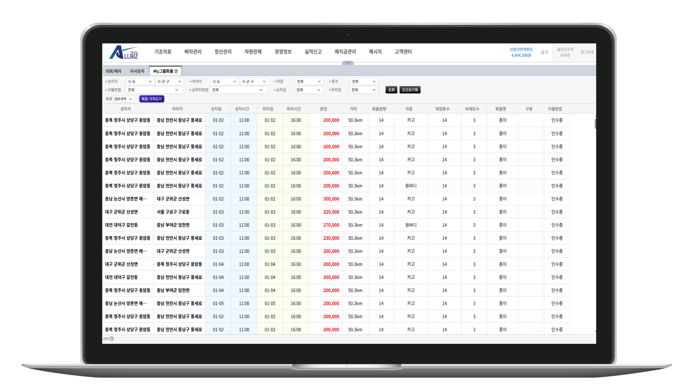Switch to the 의뢰/배차 tab
This screenshot has width=695, height=391.
(113, 71)
